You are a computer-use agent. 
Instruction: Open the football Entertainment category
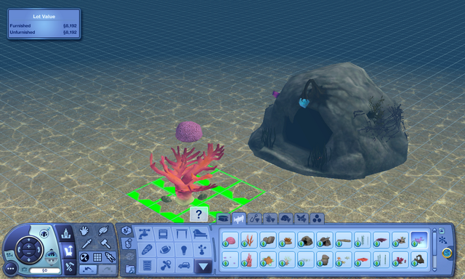[x=165, y=250]
